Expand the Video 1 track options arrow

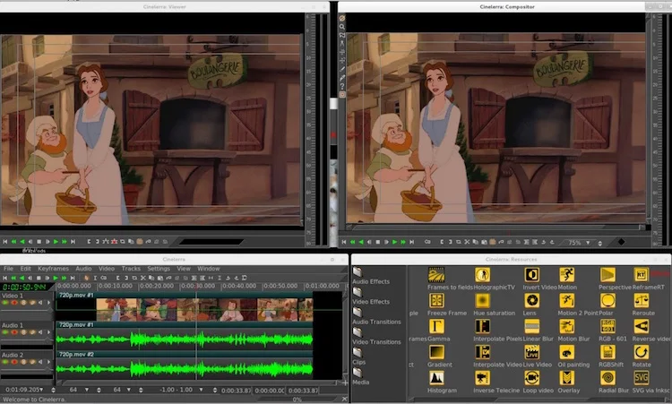[48, 303]
